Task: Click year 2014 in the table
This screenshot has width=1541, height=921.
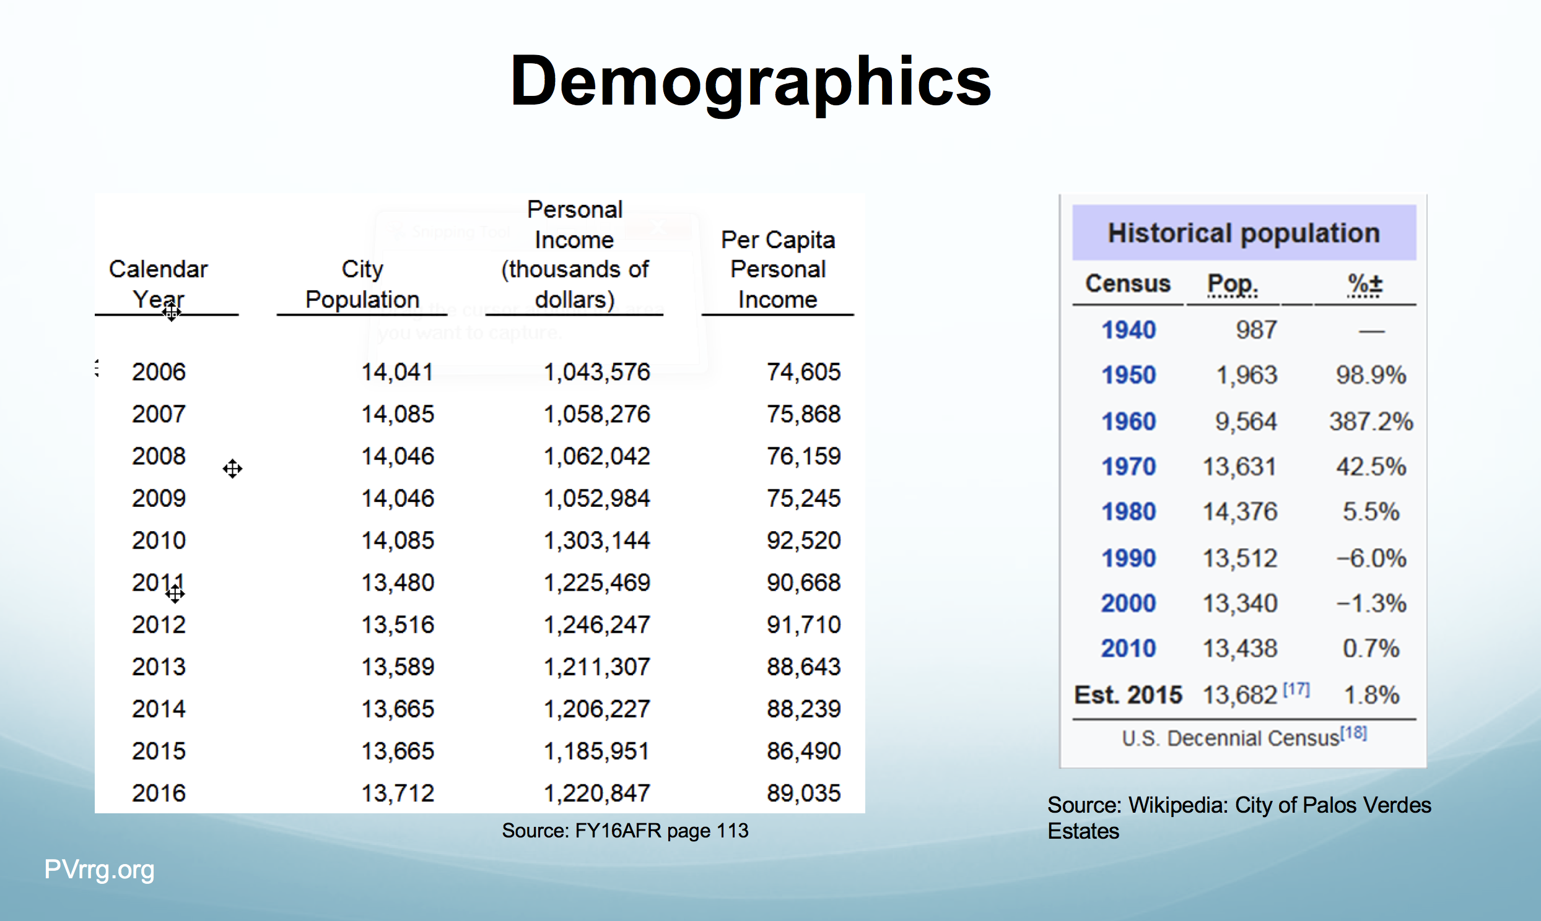Action: point(159,709)
